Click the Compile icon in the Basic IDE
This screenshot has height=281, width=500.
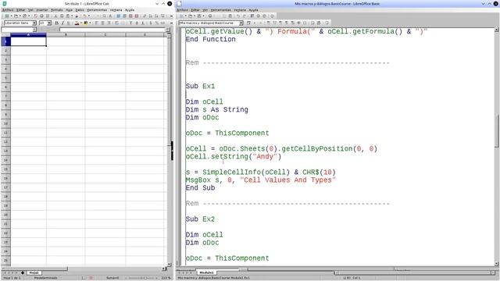248,23
